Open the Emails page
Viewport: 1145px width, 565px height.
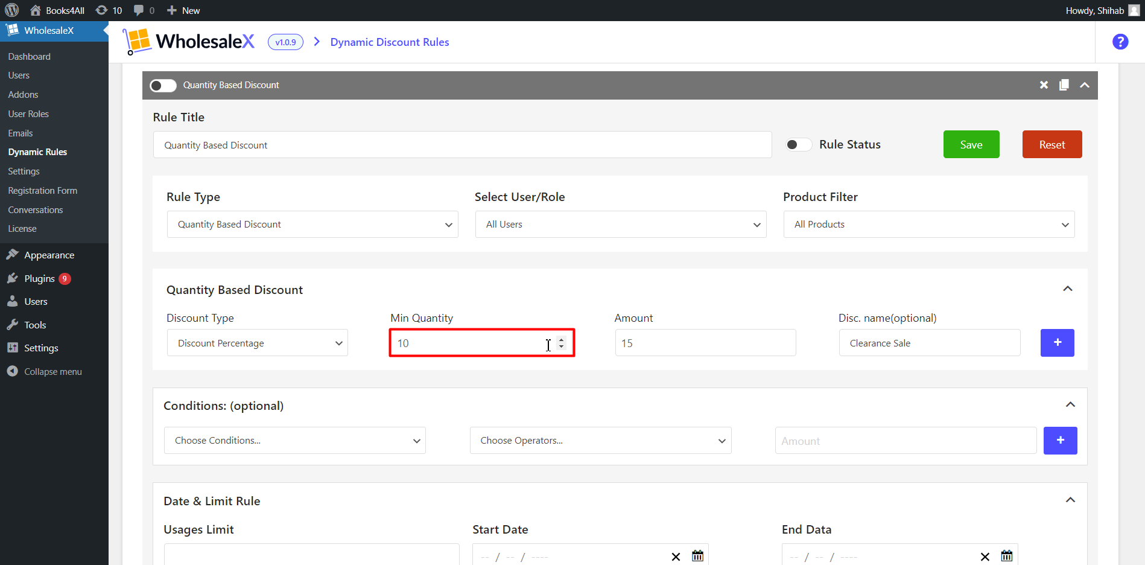pos(21,133)
